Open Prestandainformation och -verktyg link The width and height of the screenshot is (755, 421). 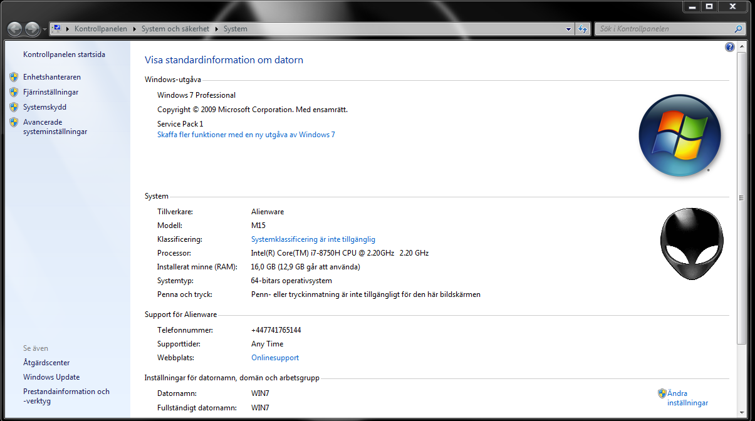point(66,397)
